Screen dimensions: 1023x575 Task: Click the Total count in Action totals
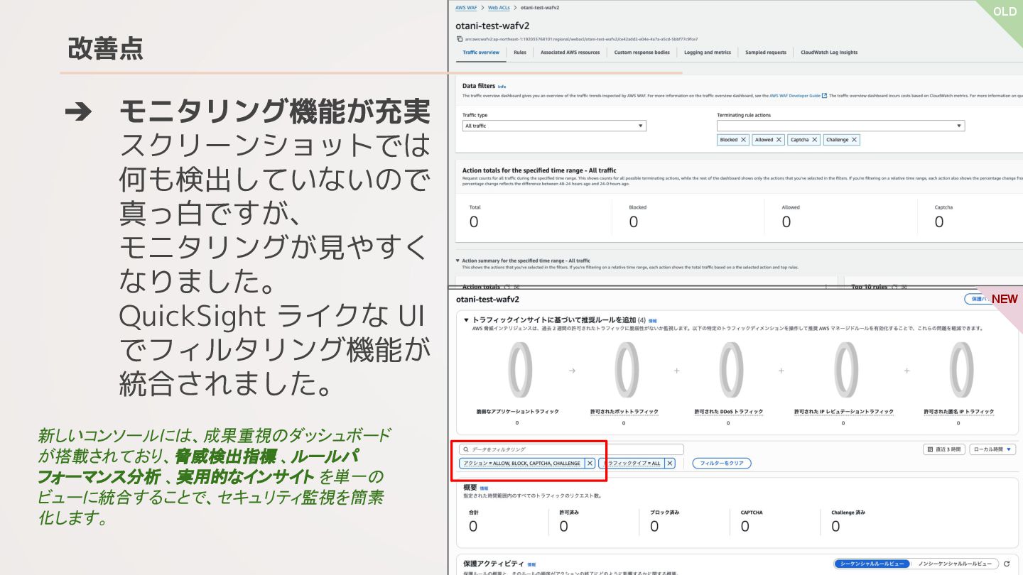click(474, 222)
